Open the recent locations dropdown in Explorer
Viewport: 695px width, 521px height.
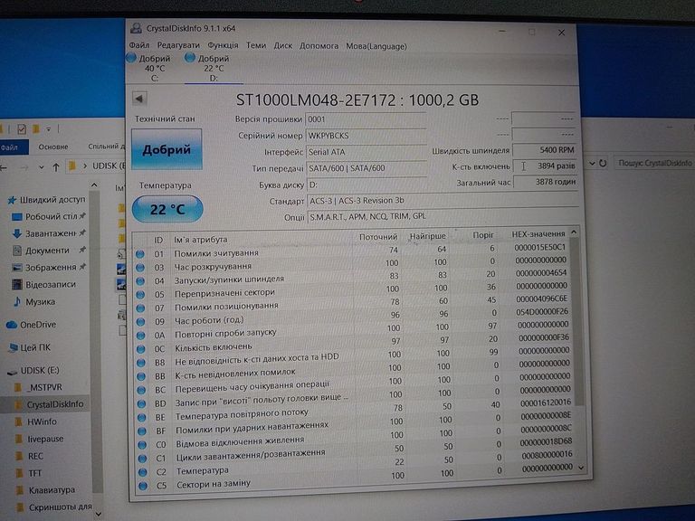click(43, 166)
